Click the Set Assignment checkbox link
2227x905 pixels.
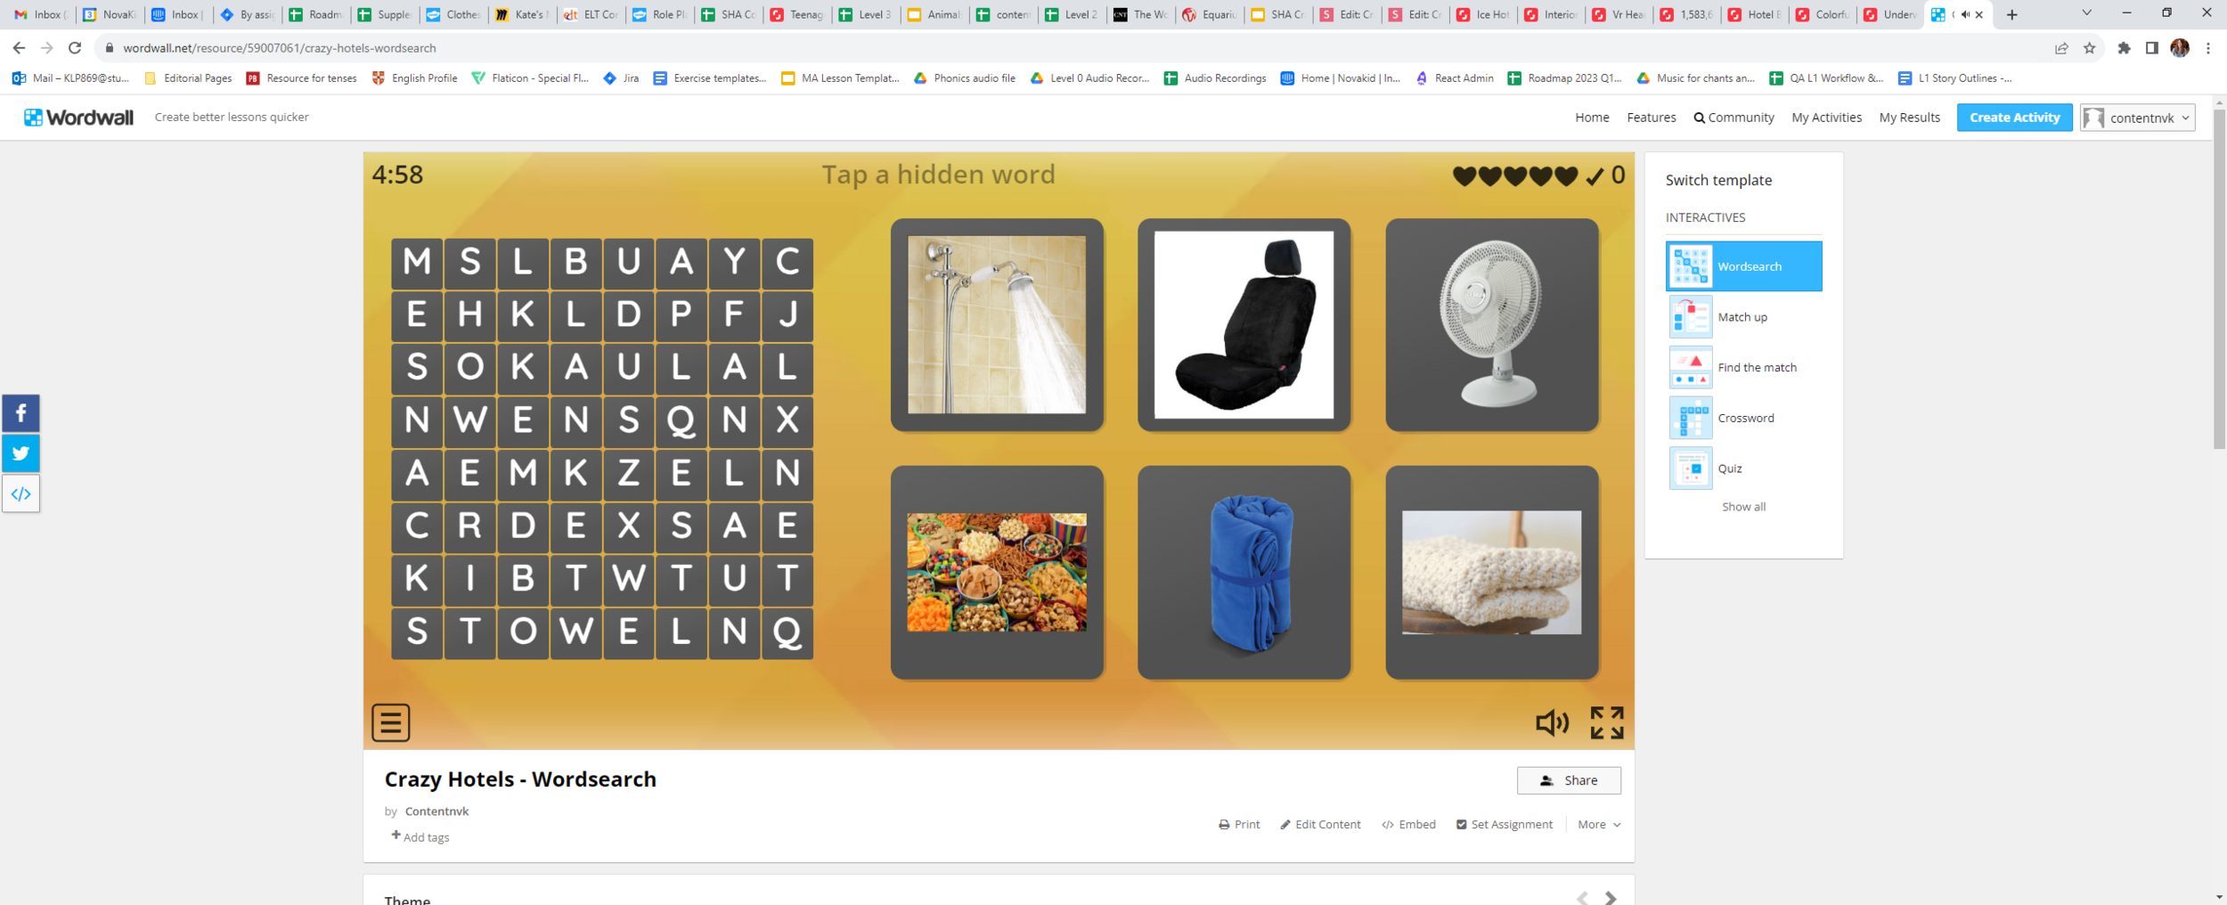tap(1504, 824)
